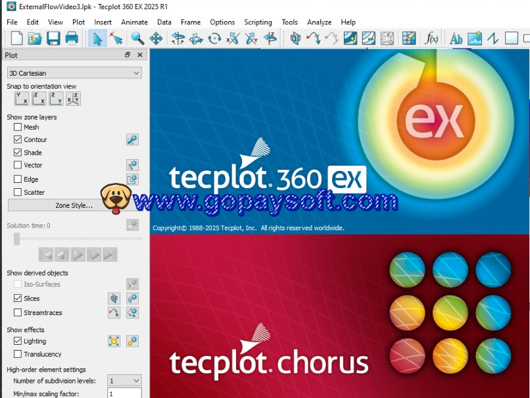
Task: Open the Scripting menu
Action: point(258,22)
